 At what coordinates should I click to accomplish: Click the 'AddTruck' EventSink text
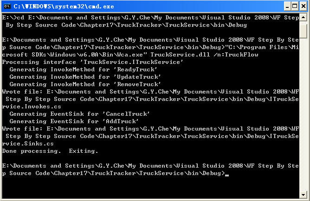pos(120,121)
